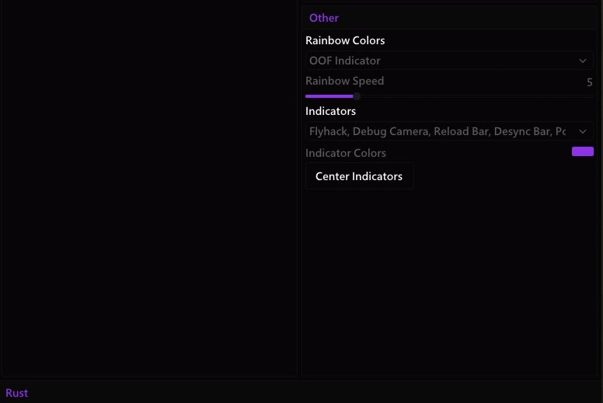Switch to the Rust tab

click(16, 393)
